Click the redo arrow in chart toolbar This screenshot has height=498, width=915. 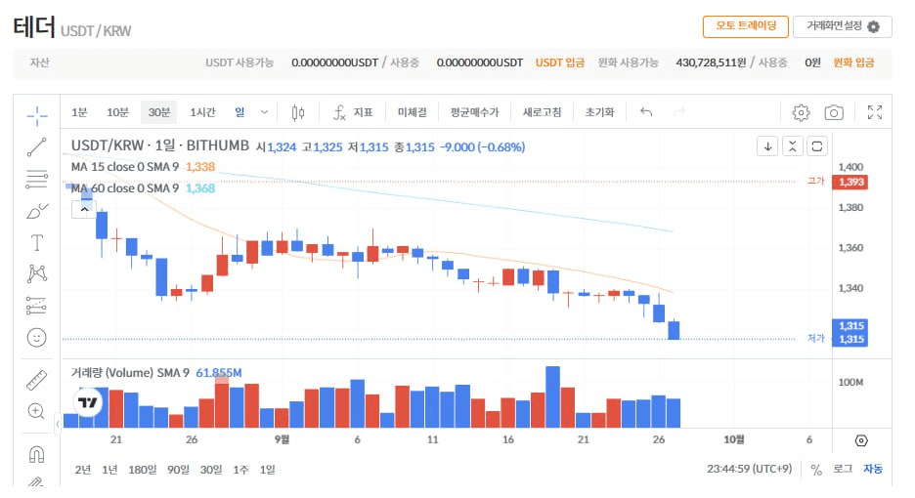click(x=679, y=111)
